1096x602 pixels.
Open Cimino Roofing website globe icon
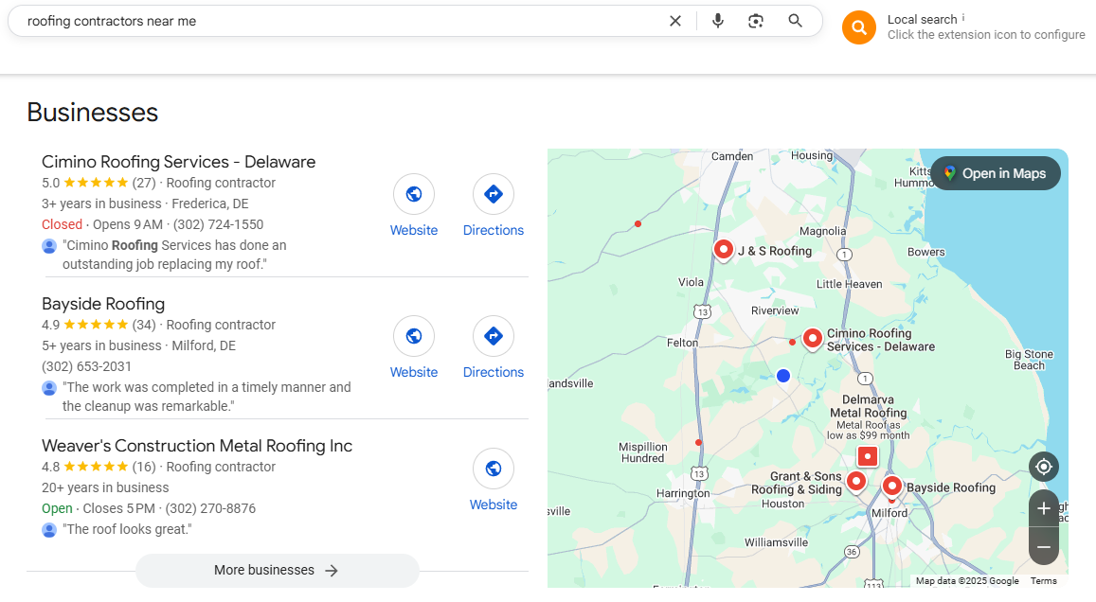414,195
